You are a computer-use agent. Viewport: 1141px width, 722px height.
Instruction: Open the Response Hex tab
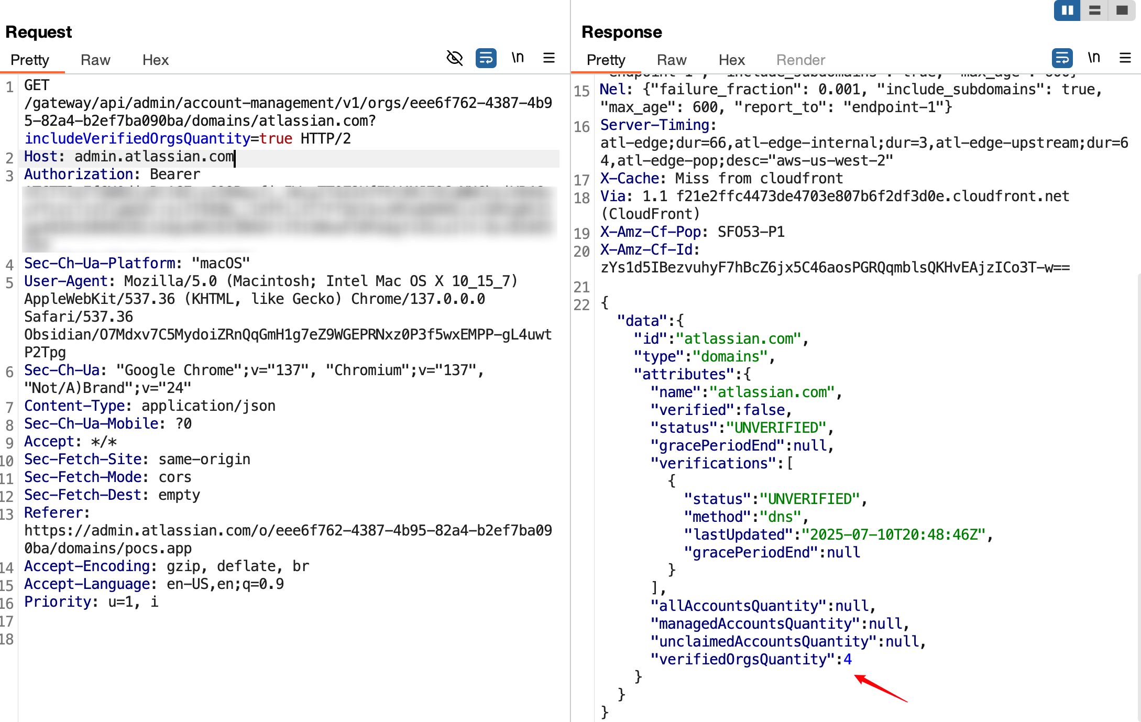coord(731,60)
